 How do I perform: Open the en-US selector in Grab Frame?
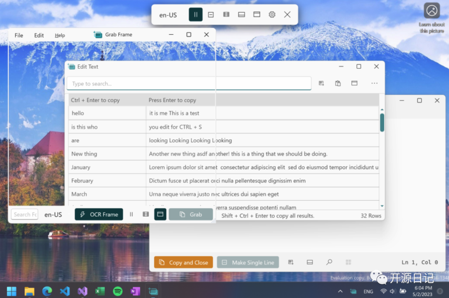click(53, 215)
